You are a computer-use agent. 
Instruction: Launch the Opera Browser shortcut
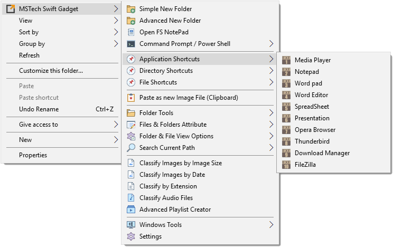(315, 130)
